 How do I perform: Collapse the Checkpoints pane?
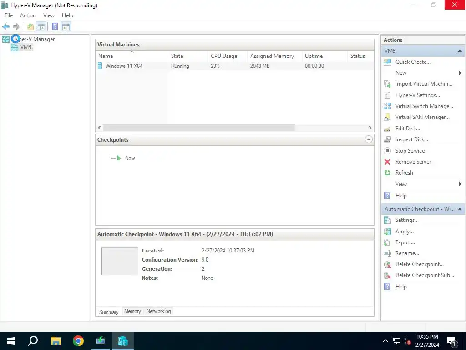coord(369,139)
